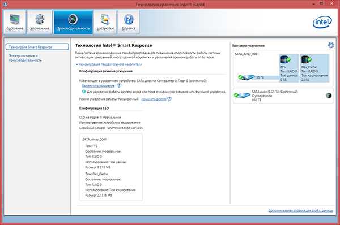340x225 pixels.
Task: Click the dark sphere icon beside SATA disk
Action: [329, 96]
